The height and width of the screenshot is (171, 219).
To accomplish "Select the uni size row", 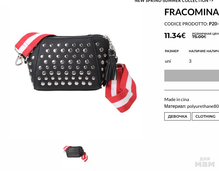I will click(x=192, y=61).
